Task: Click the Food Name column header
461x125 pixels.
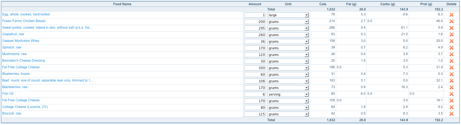Action: pos(122,4)
